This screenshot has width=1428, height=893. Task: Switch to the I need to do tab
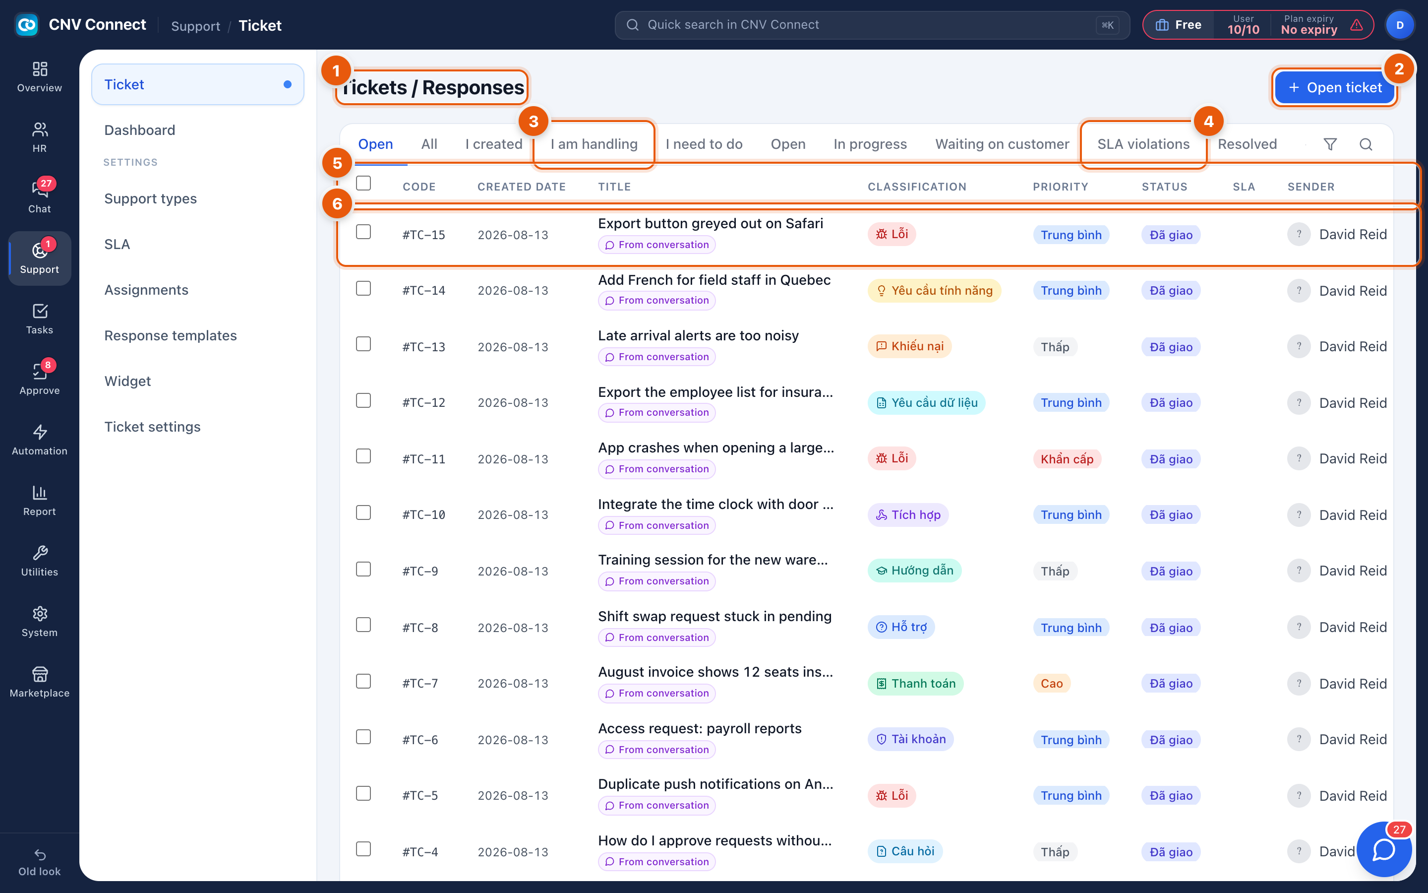704,144
